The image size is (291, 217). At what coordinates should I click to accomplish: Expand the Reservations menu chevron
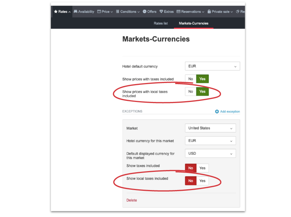[x=203, y=12]
